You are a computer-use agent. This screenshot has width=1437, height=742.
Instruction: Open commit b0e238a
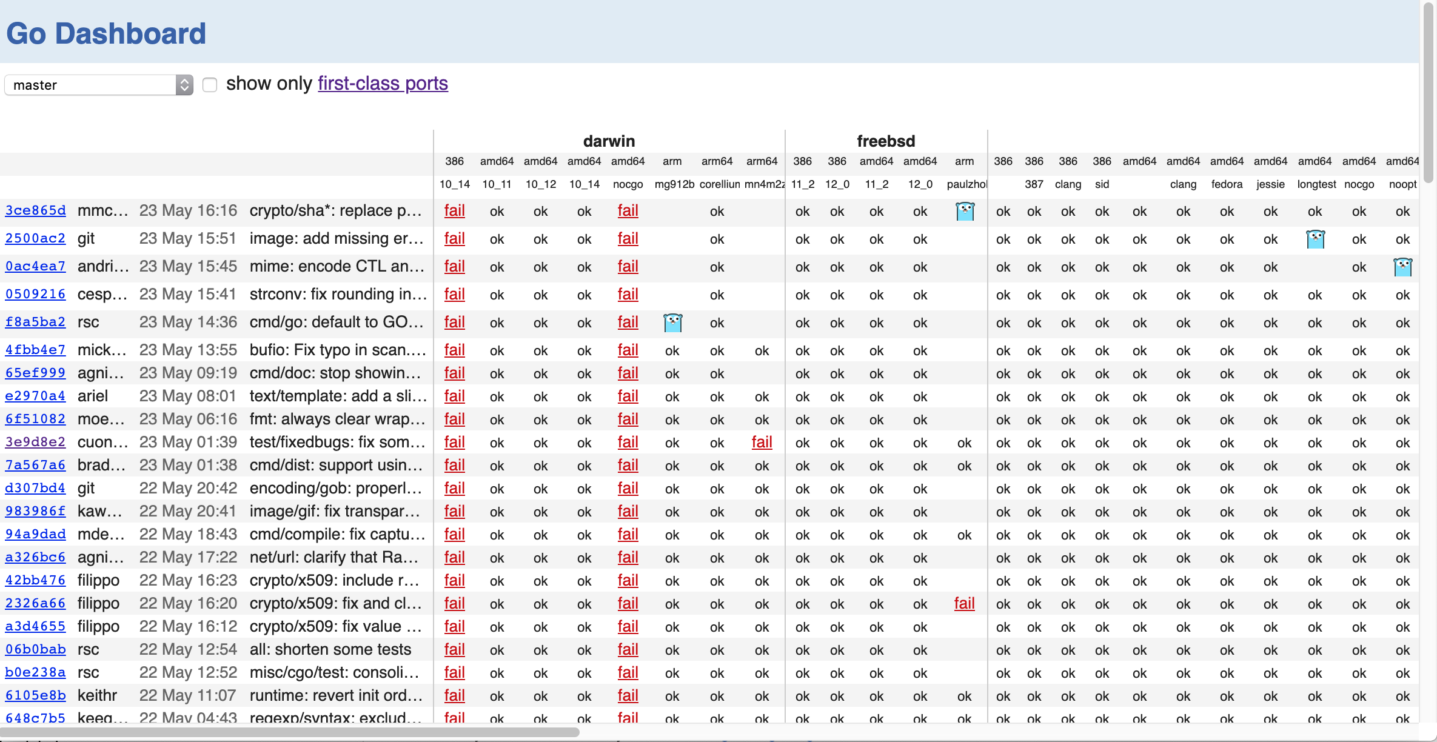tap(35, 672)
